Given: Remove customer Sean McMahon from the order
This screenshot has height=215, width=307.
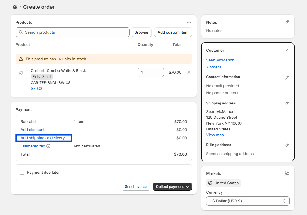Looking at the screenshot, I should pyautogui.click(x=287, y=50).
